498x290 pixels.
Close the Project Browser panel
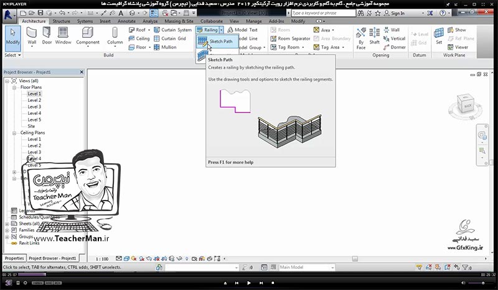pyautogui.click(x=82, y=72)
